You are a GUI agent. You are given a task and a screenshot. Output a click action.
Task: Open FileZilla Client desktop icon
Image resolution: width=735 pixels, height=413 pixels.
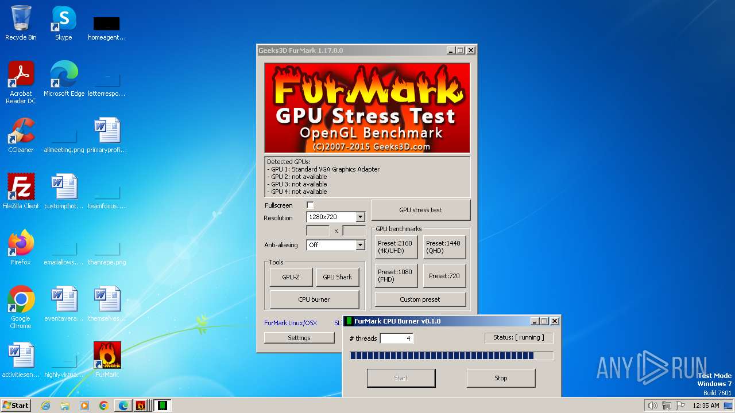click(x=21, y=192)
